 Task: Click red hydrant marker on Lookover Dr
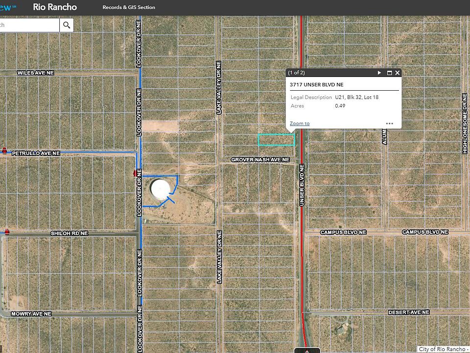[x=135, y=174]
